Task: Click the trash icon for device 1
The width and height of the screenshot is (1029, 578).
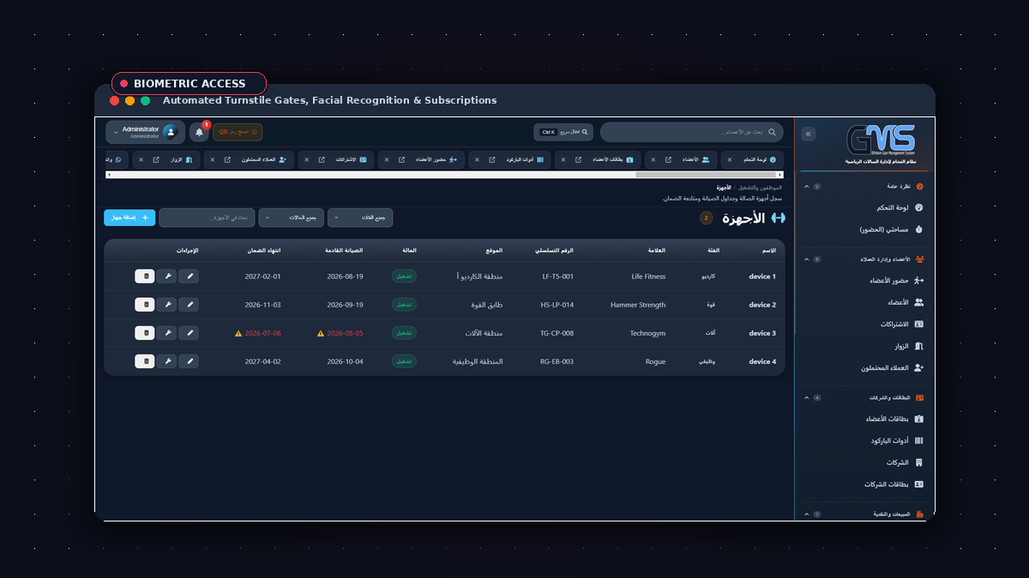Action: [x=145, y=277]
